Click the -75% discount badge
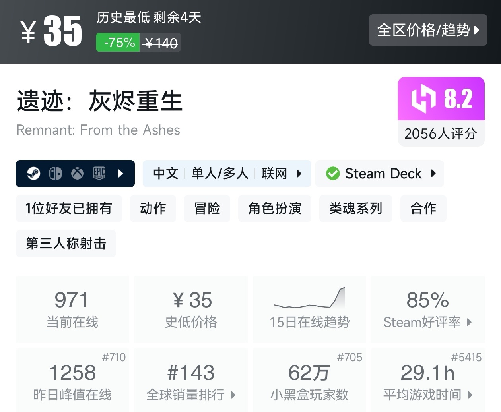Viewport: 501px width, 412px height. point(118,43)
